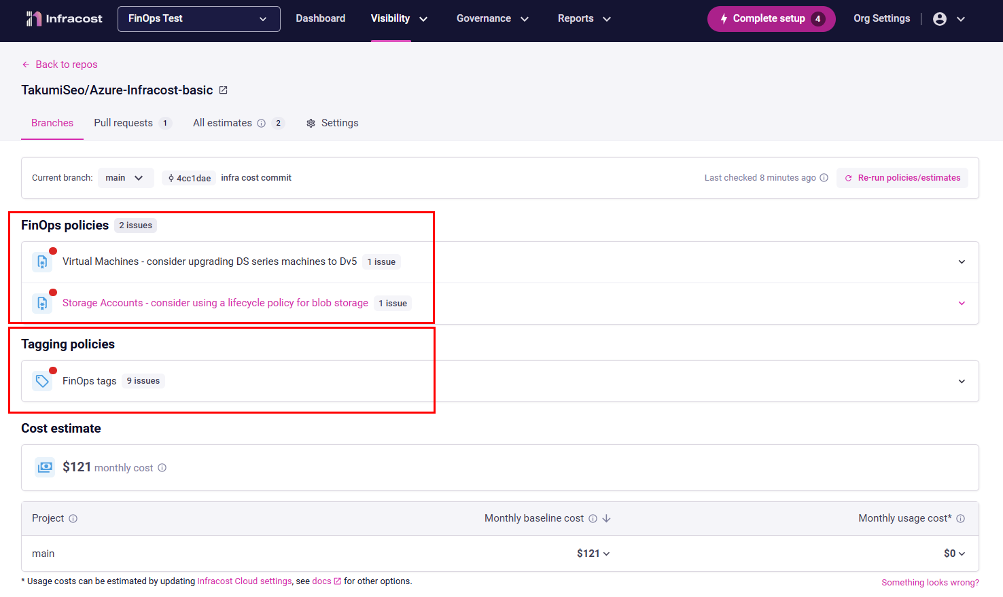
Task: Click the TakumiSeo/Azure-Infracost-basic repository title
Action: pyautogui.click(x=117, y=90)
